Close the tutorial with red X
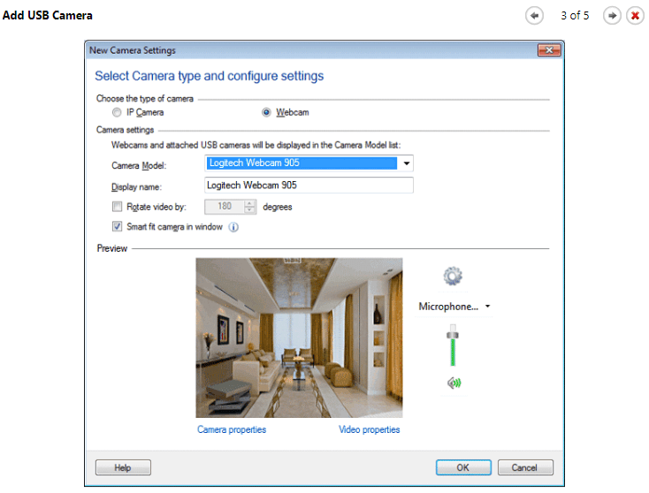This screenshot has width=649, height=493. (635, 16)
